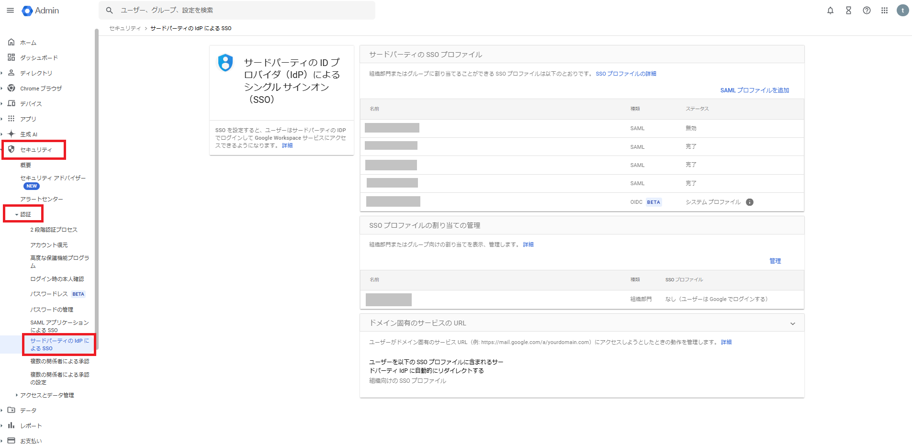Image resolution: width=912 pixels, height=445 pixels.
Task: Click the user account avatar
Action: click(902, 11)
